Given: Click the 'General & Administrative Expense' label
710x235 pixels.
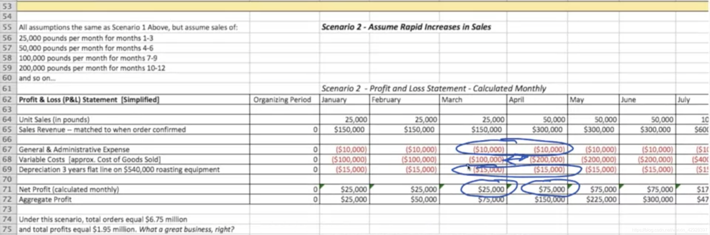Looking at the screenshot, I should point(74,149).
